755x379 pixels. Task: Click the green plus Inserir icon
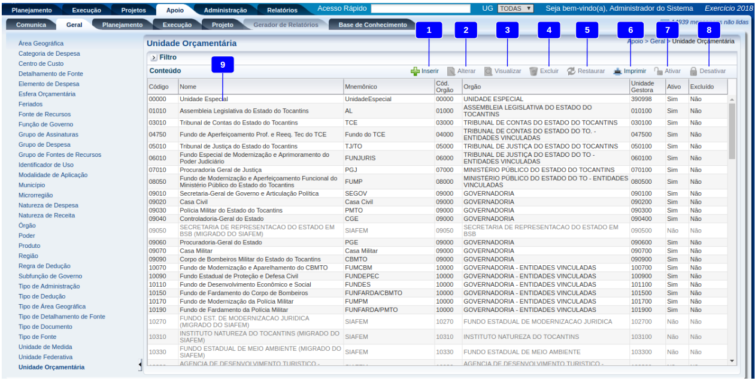(x=415, y=71)
